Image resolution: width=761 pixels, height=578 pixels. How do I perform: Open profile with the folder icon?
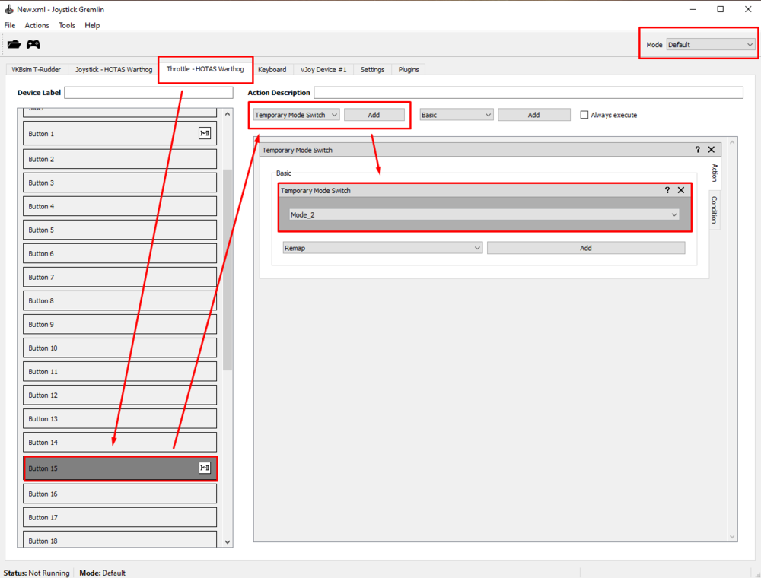14,44
